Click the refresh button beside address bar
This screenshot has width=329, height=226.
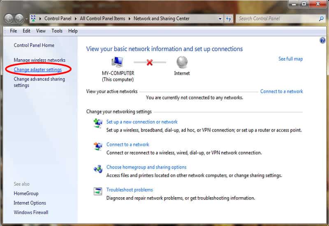(229, 18)
